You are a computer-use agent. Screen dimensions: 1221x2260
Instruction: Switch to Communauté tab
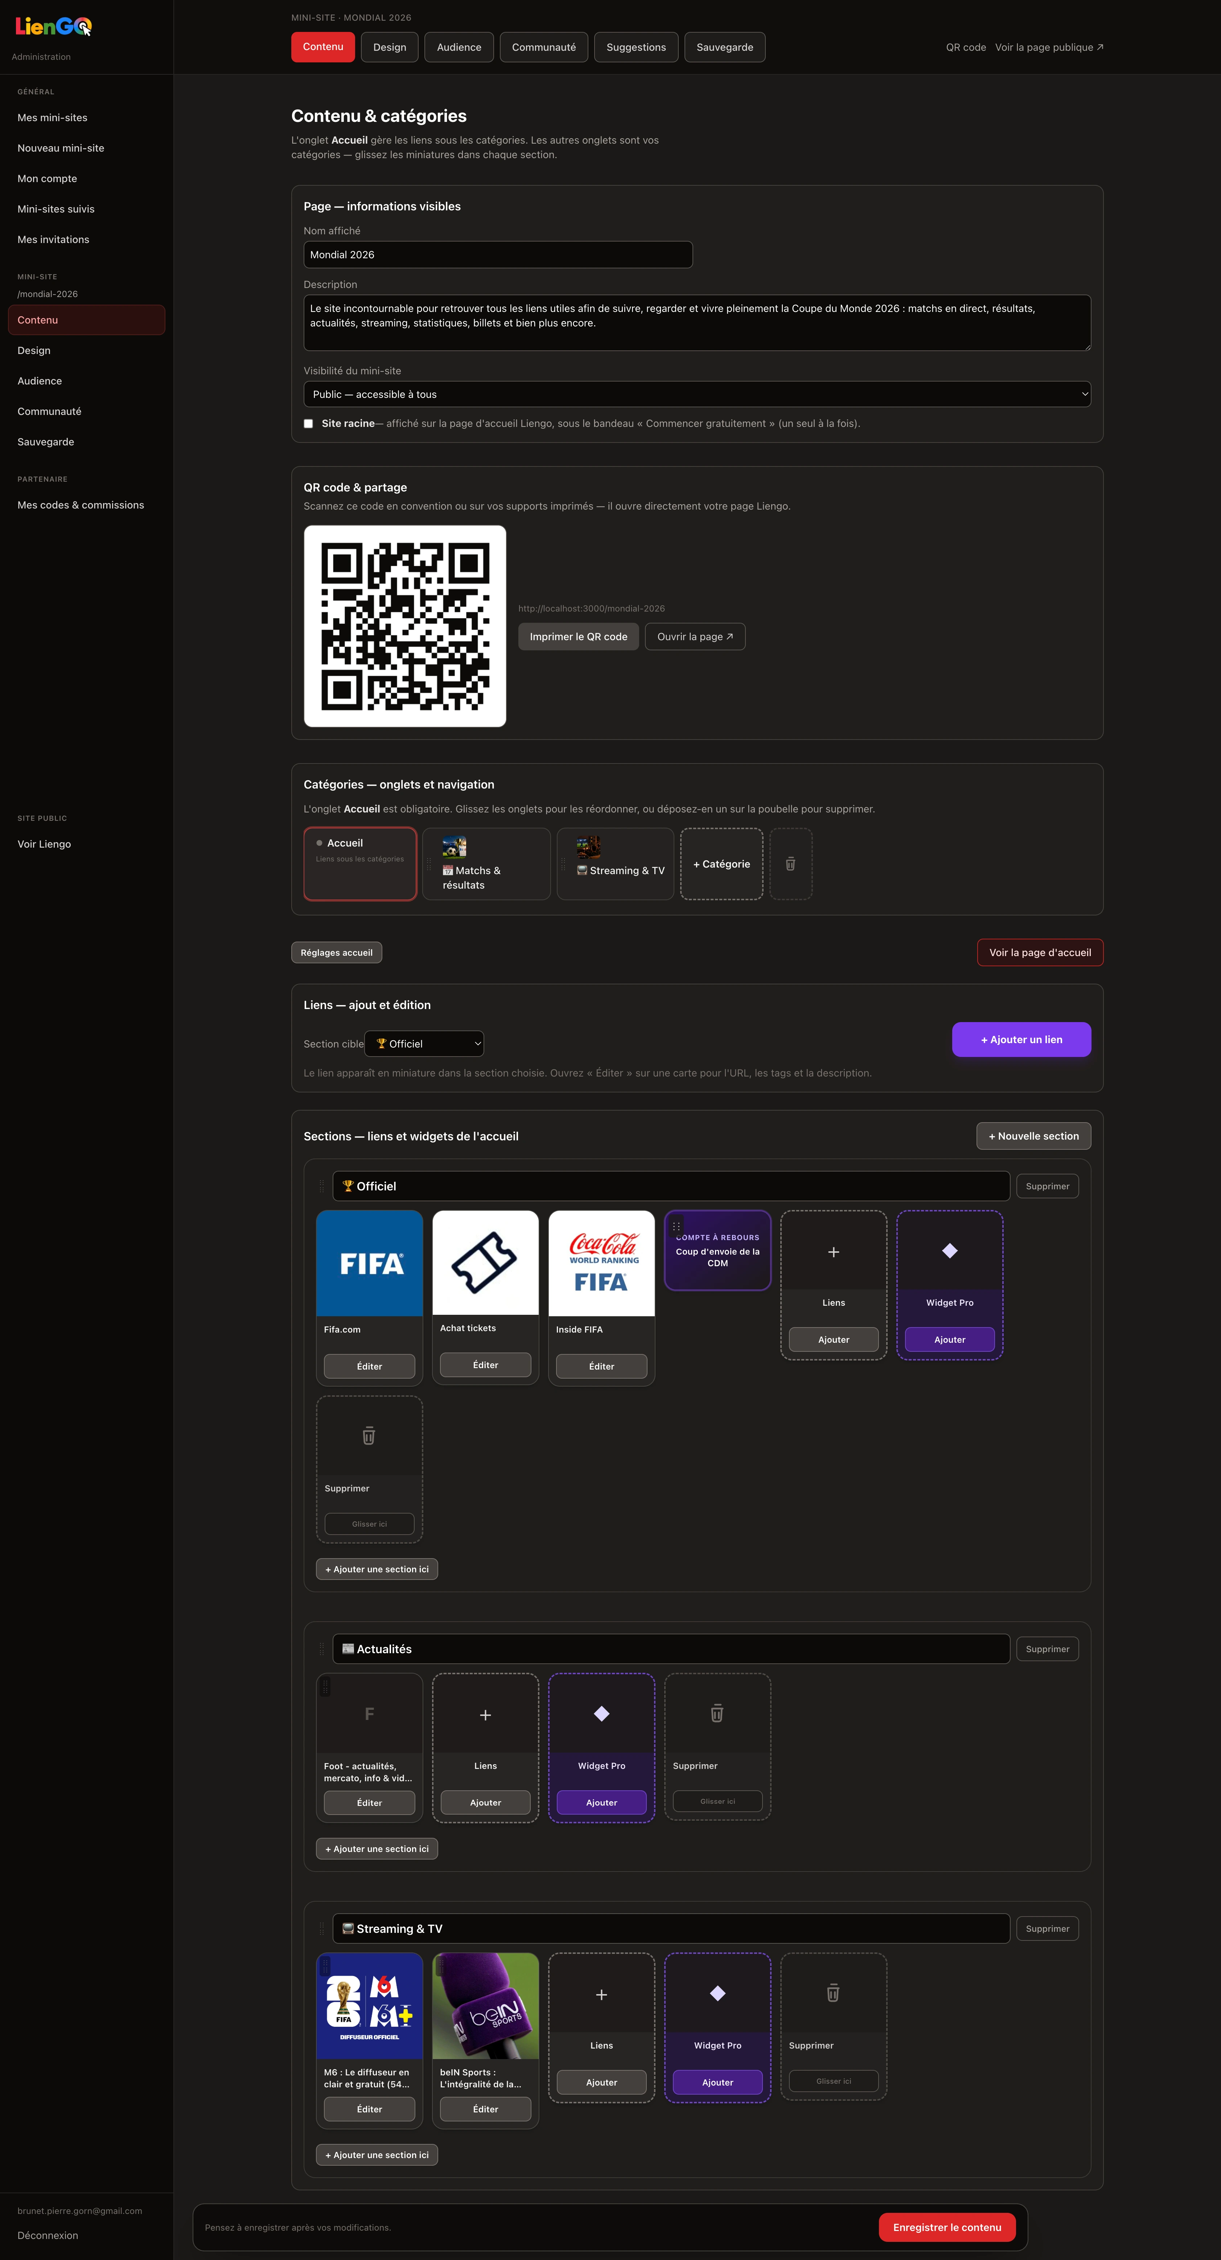tap(544, 48)
